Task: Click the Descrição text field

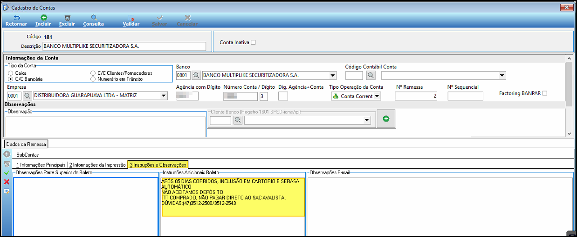Action: tap(124, 46)
